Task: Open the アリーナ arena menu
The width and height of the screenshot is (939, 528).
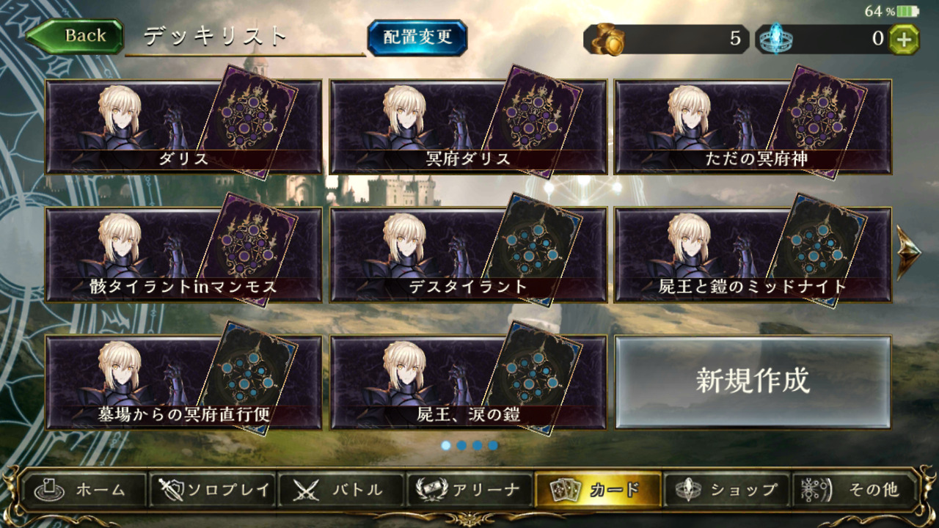Action: tap(469, 490)
